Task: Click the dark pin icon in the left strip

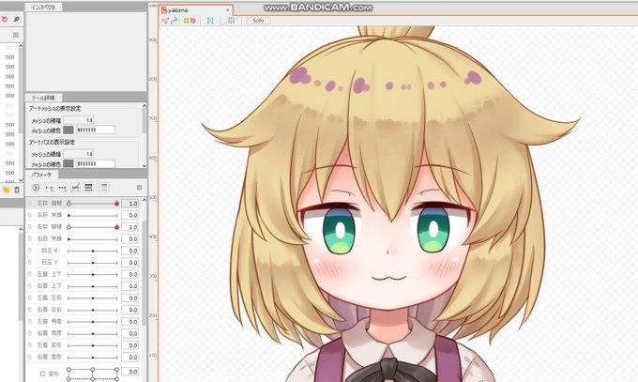Action: tap(17, 19)
